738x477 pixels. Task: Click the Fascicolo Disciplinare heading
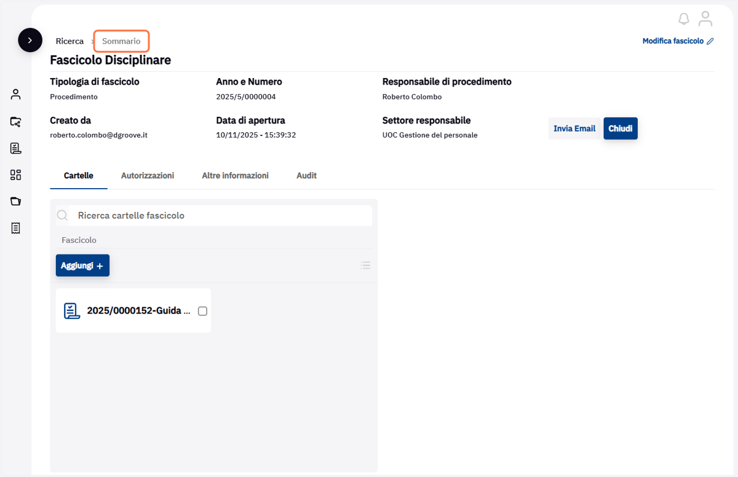(x=111, y=60)
